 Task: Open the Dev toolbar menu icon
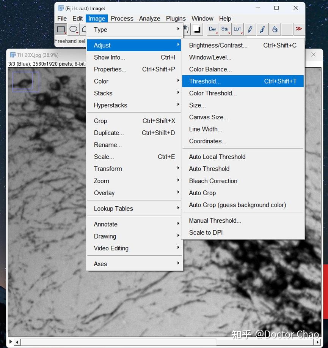[212, 29]
